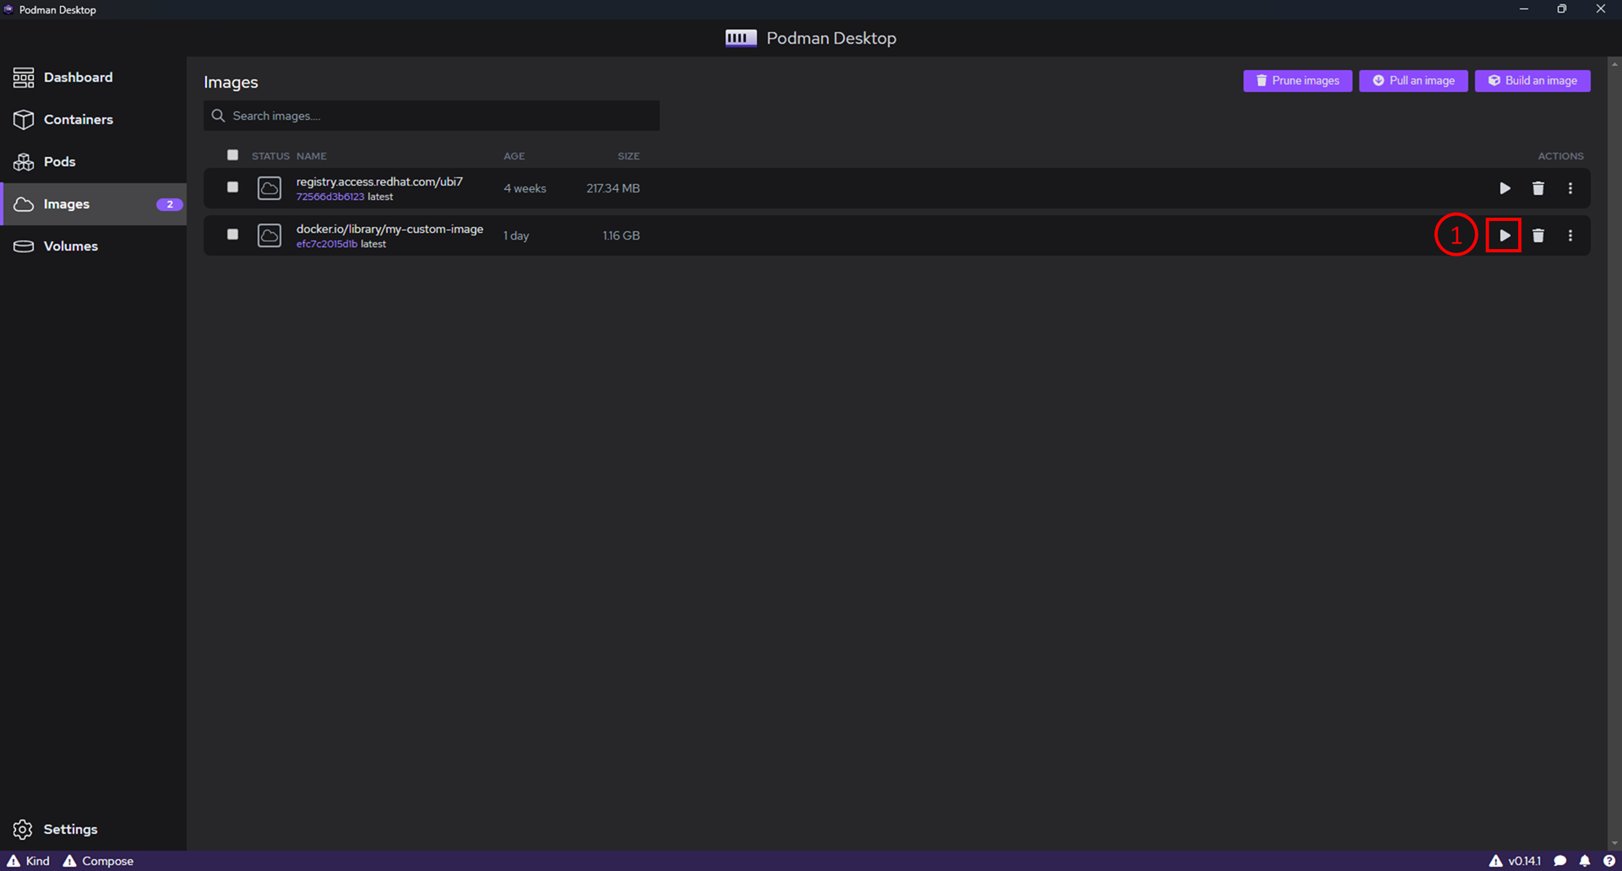Open help question mark icon
Viewport: 1622px width, 871px height.
[x=1609, y=861]
